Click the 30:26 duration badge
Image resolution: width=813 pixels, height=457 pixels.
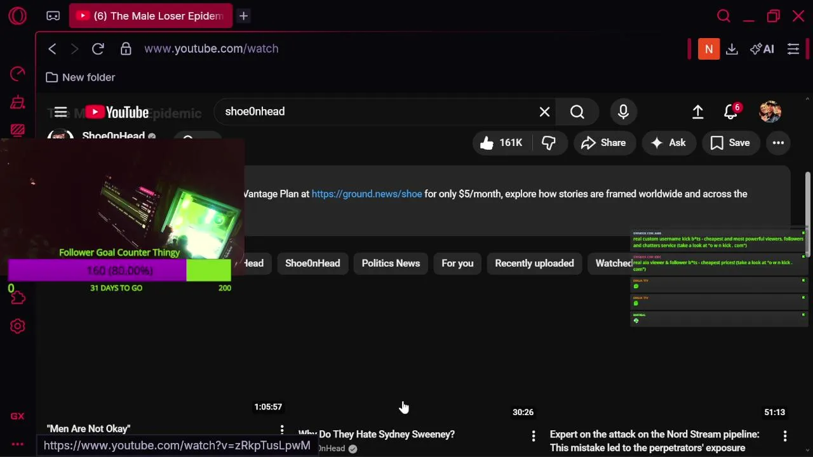(523, 413)
